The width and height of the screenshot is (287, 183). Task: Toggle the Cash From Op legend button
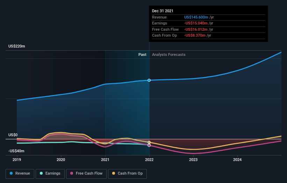[127, 174]
